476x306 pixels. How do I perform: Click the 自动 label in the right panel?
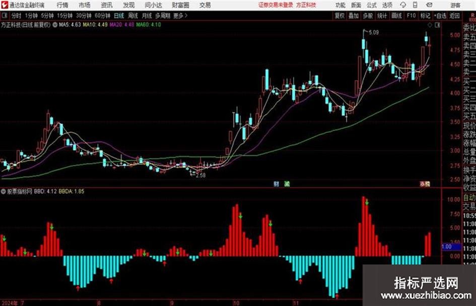(x=469, y=198)
